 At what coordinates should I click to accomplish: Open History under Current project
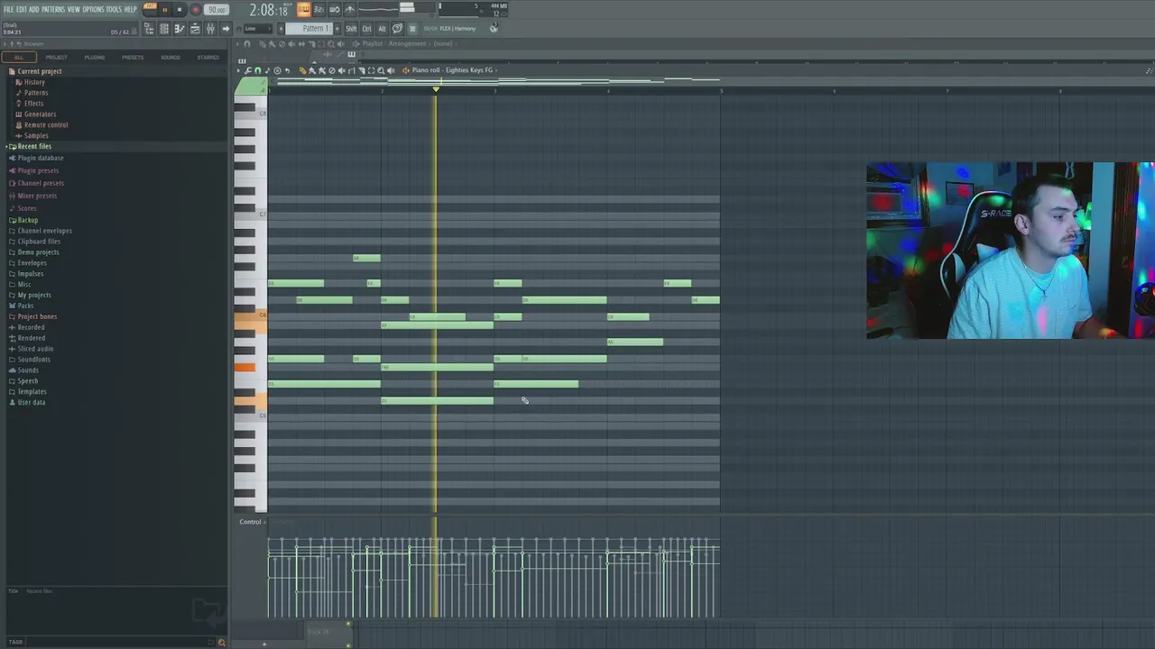[34, 82]
